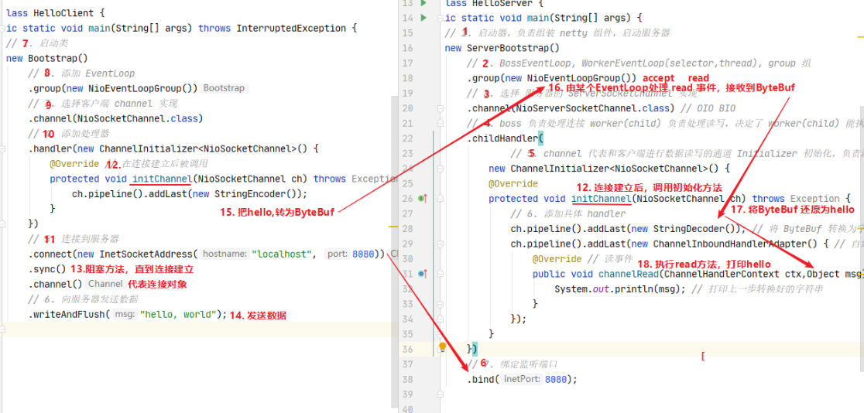Click @Override annotation at line 30
Viewport: 864px width, 413px height.
[x=557, y=258]
